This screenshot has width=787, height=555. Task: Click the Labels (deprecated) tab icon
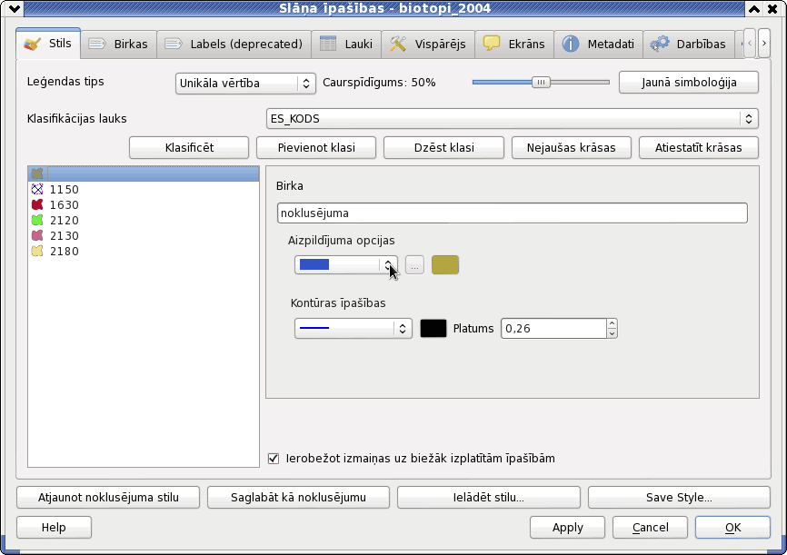click(174, 44)
